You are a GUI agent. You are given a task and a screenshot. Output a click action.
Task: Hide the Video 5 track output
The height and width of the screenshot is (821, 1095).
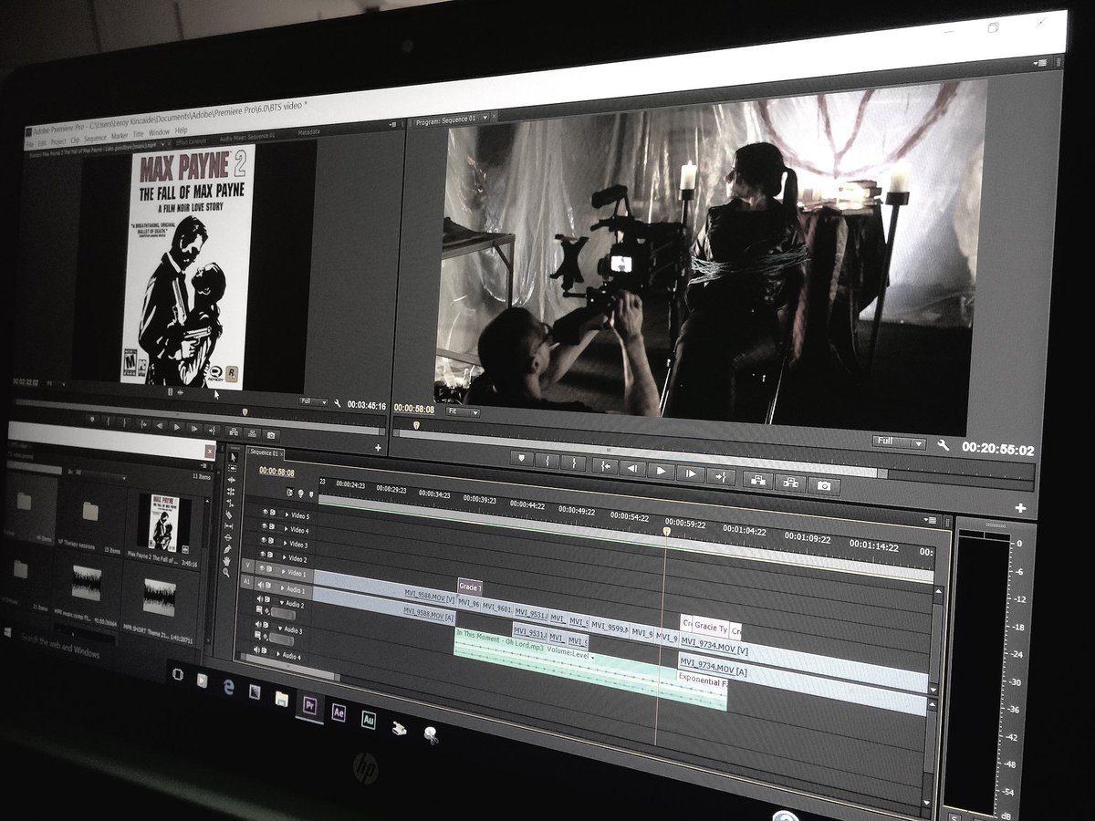click(x=265, y=512)
